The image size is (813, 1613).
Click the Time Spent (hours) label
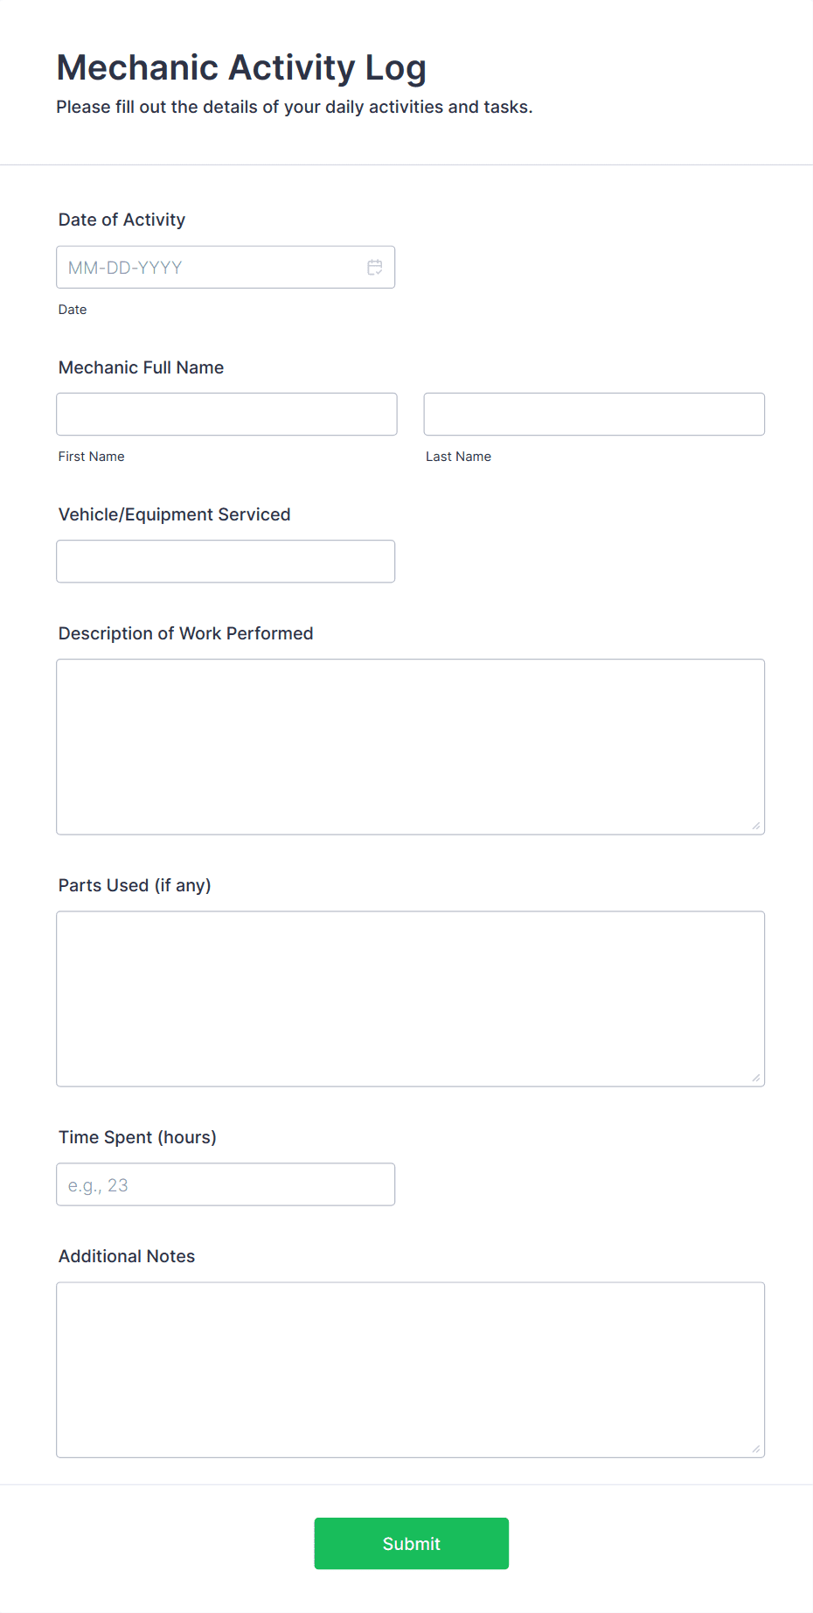click(x=137, y=1136)
